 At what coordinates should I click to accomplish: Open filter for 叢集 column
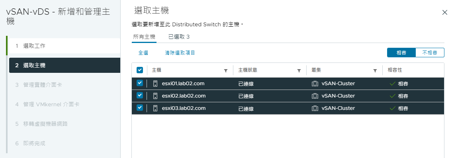pyautogui.click(x=375, y=70)
